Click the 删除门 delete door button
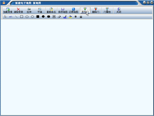The image size is (154, 116). pyautogui.click(x=96, y=11)
